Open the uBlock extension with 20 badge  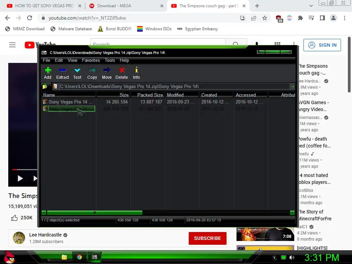[x=279, y=19]
